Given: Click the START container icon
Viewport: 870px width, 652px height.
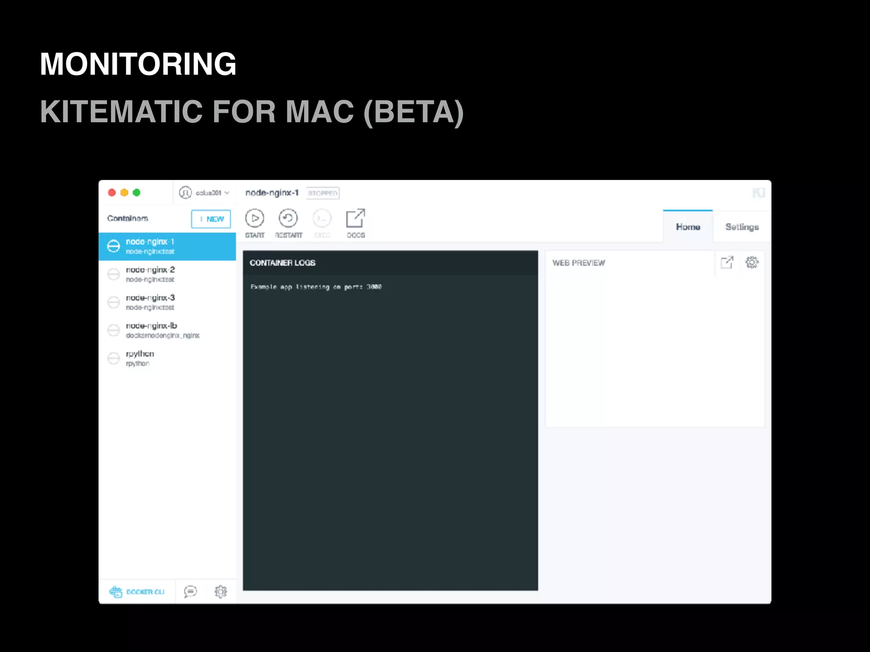Looking at the screenshot, I should coord(254,218).
